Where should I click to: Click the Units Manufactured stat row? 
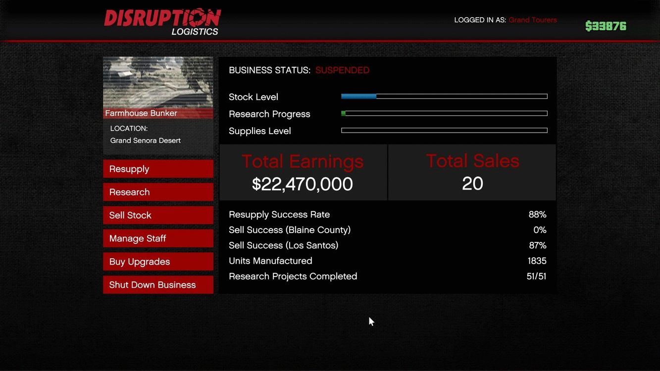[x=388, y=261]
